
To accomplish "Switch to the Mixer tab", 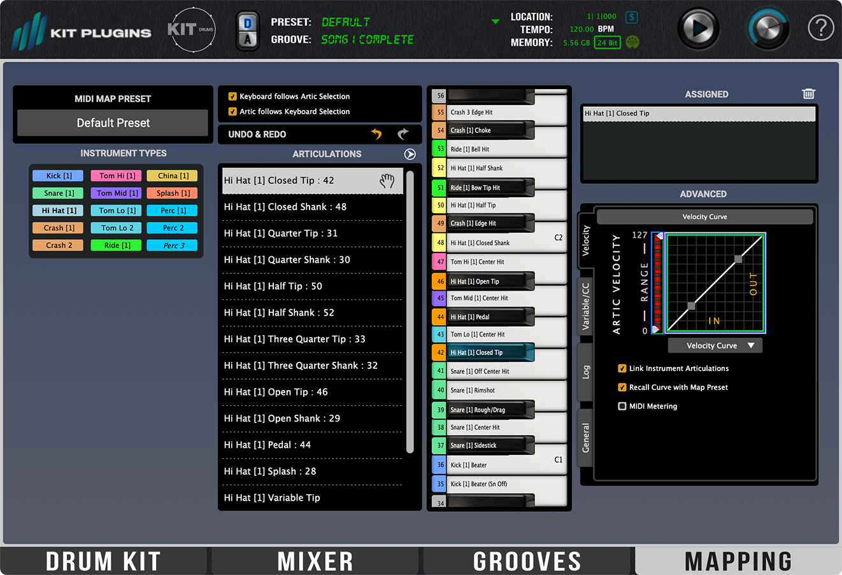I will (x=315, y=560).
